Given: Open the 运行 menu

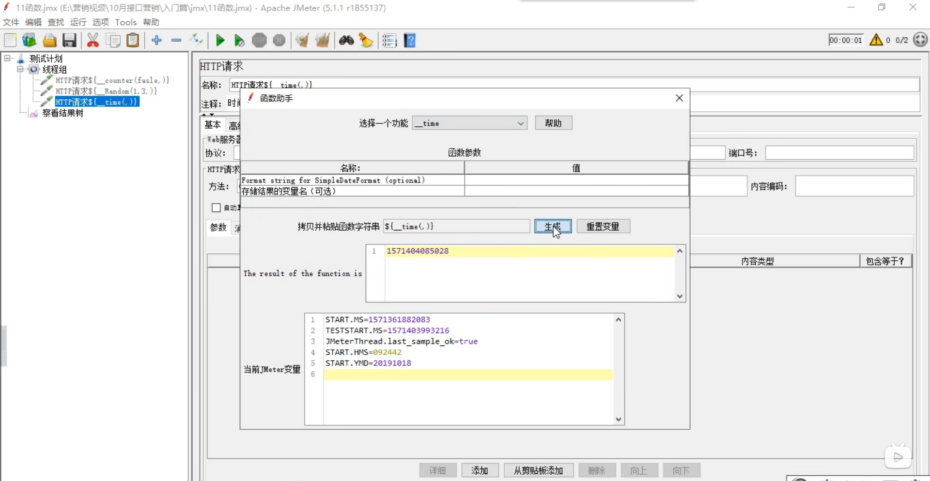Looking at the screenshot, I should 78,22.
